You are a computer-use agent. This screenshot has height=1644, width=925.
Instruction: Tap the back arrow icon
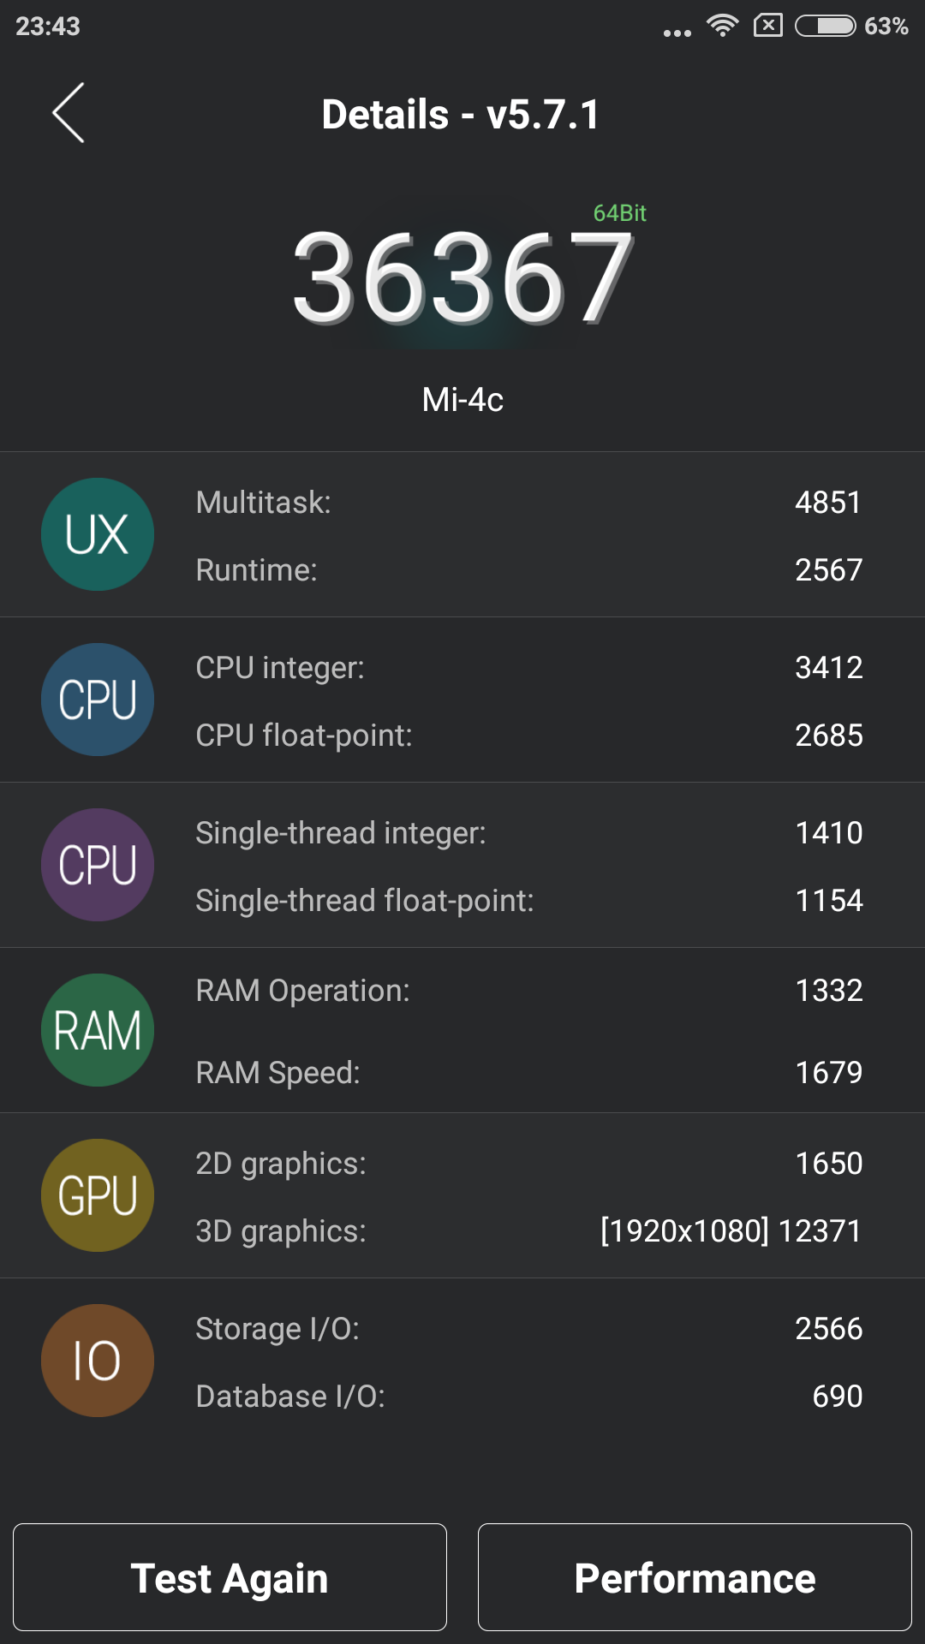point(69,113)
